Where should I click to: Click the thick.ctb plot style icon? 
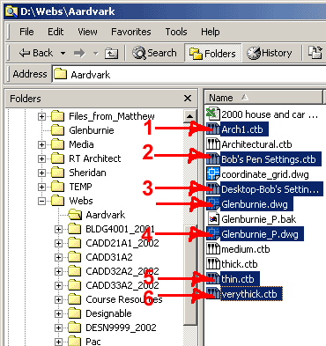[213, 264]
